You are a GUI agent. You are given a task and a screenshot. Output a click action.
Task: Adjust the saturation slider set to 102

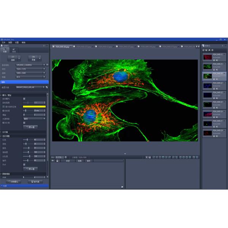(28, 152)
